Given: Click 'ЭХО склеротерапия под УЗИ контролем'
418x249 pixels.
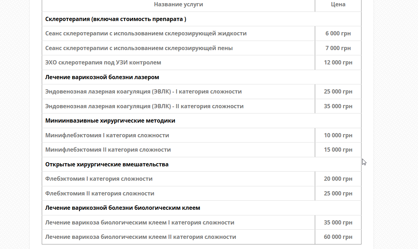Looking at the screenshot, I should coord(103,63).
